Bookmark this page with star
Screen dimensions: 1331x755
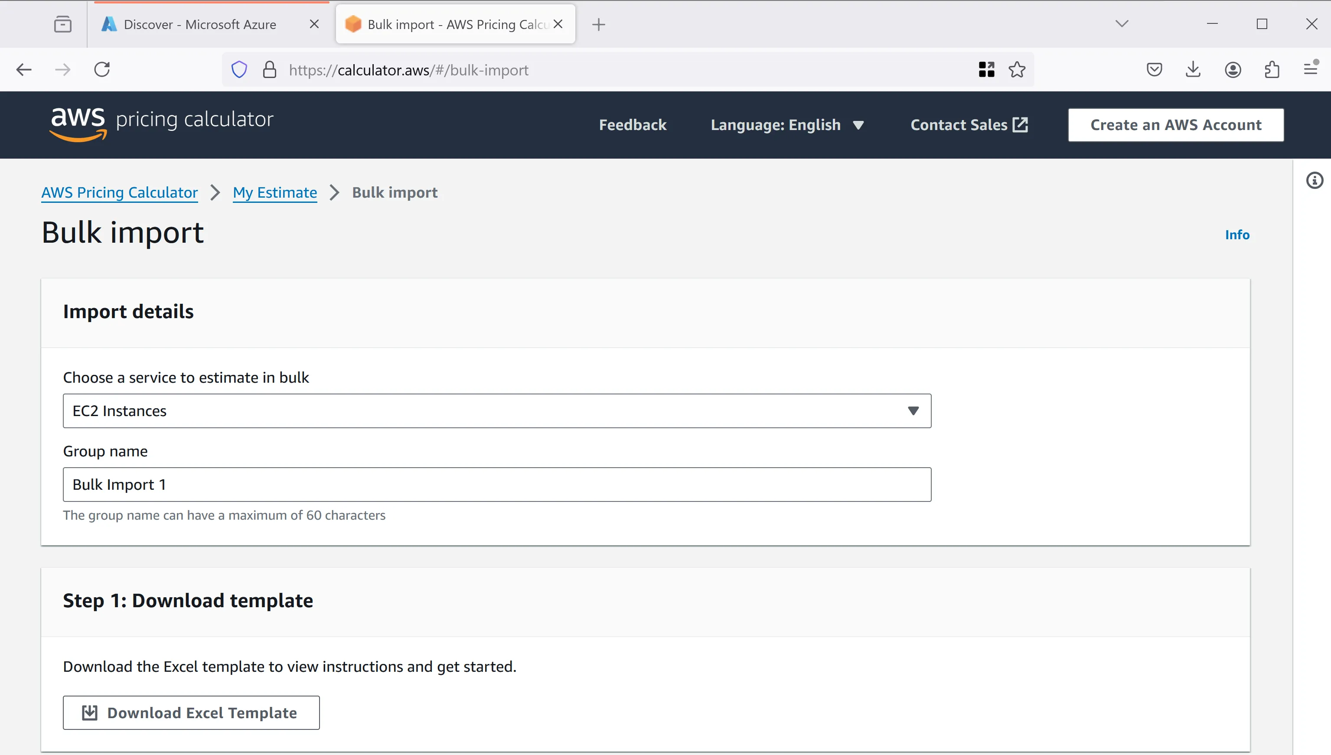click(1017, 69)
